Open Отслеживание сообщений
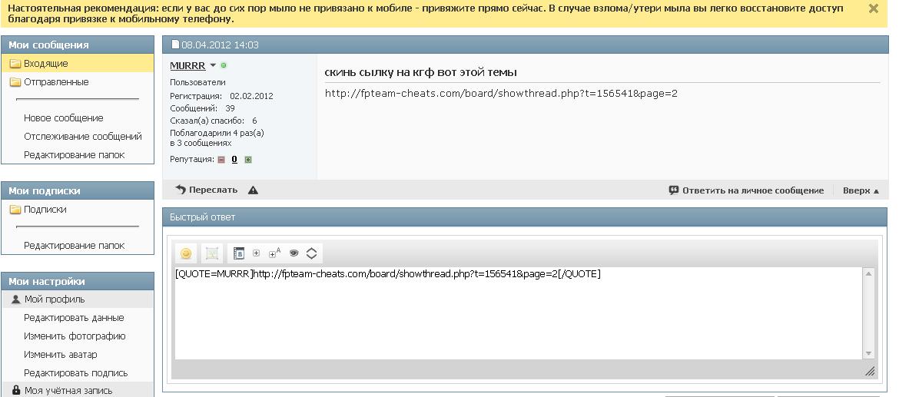 click(82, 137)
